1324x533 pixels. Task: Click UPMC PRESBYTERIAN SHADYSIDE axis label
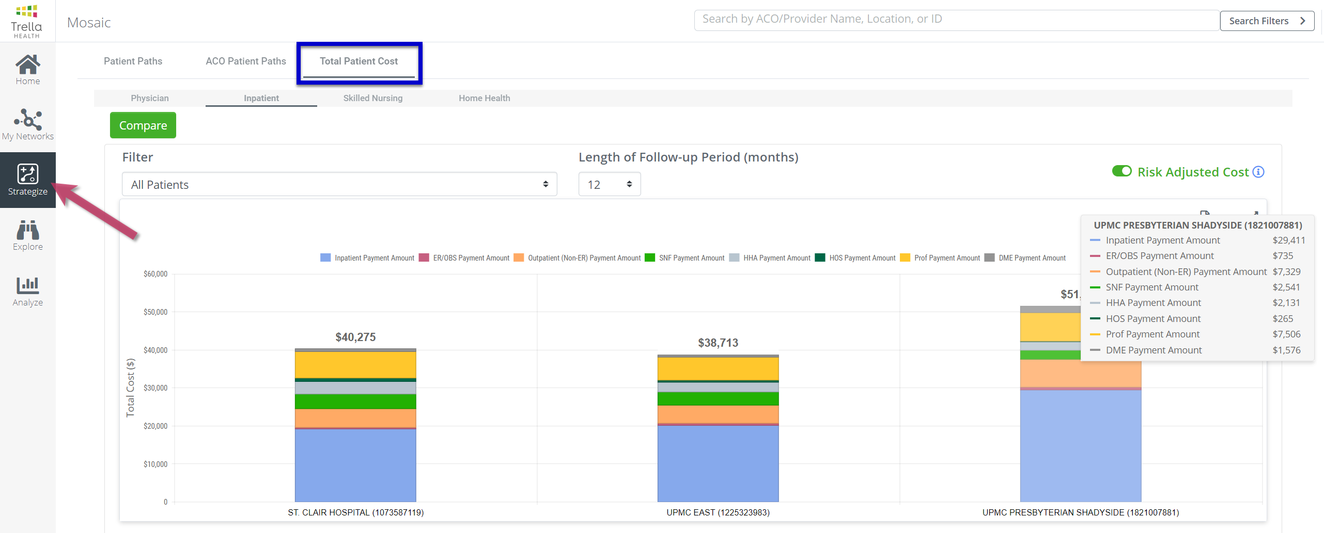pos(1081,513)
